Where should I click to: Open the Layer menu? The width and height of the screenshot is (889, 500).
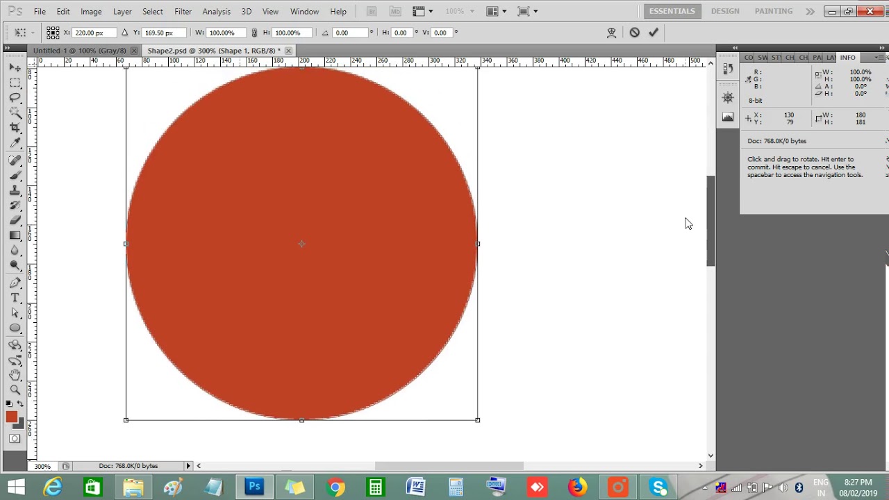[x=122, y=12]
